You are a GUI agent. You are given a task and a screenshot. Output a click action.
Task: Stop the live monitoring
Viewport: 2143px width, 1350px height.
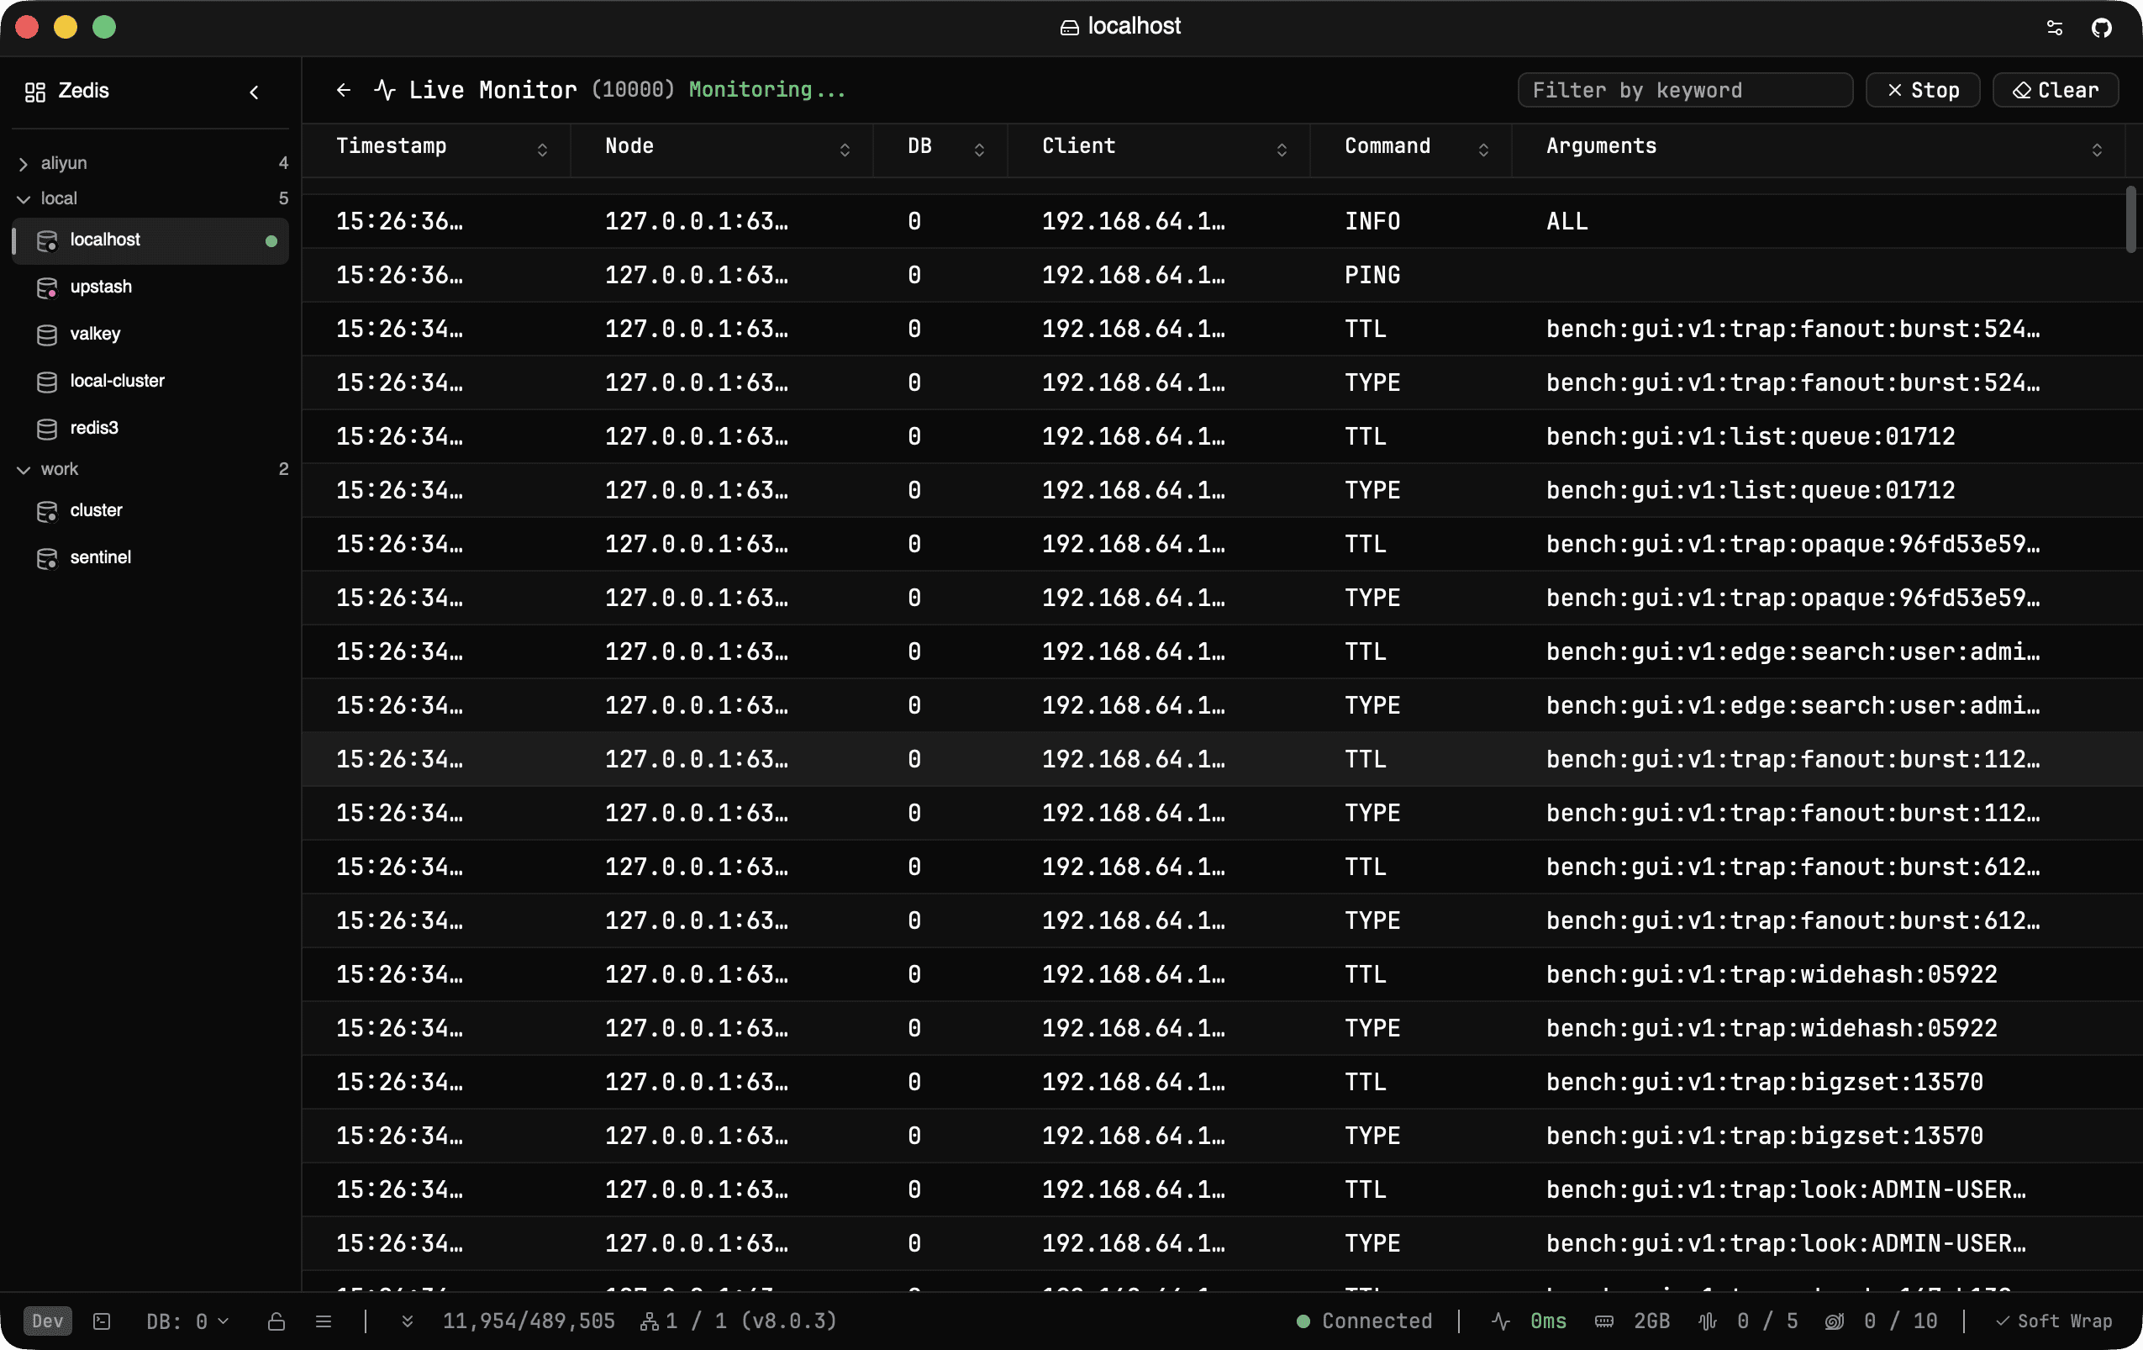pyautogui.click(x=1922, y=90)
